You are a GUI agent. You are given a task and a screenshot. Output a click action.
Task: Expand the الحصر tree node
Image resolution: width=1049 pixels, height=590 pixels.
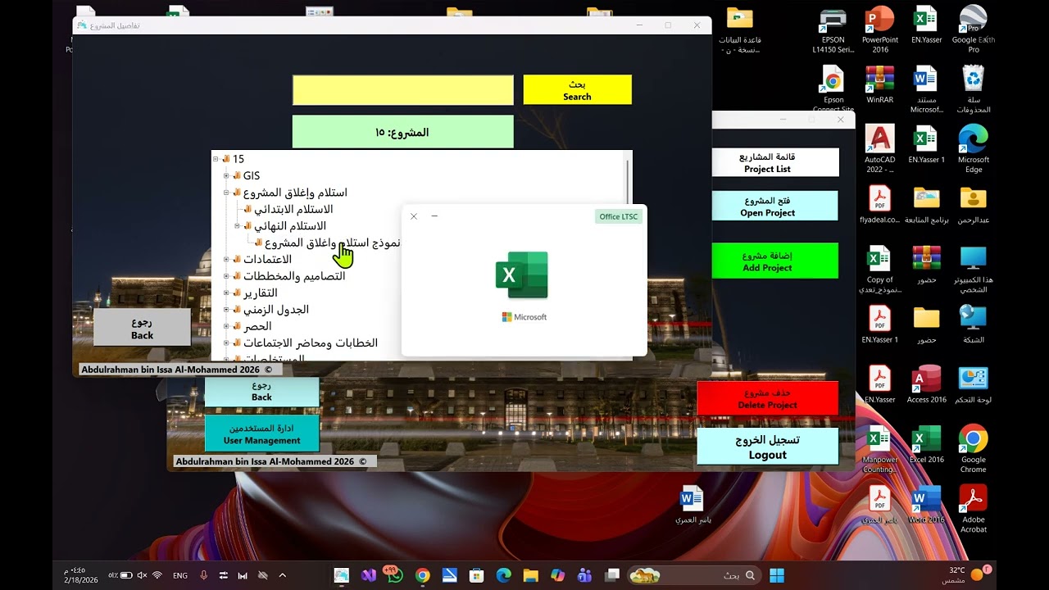tap(226, 326)
